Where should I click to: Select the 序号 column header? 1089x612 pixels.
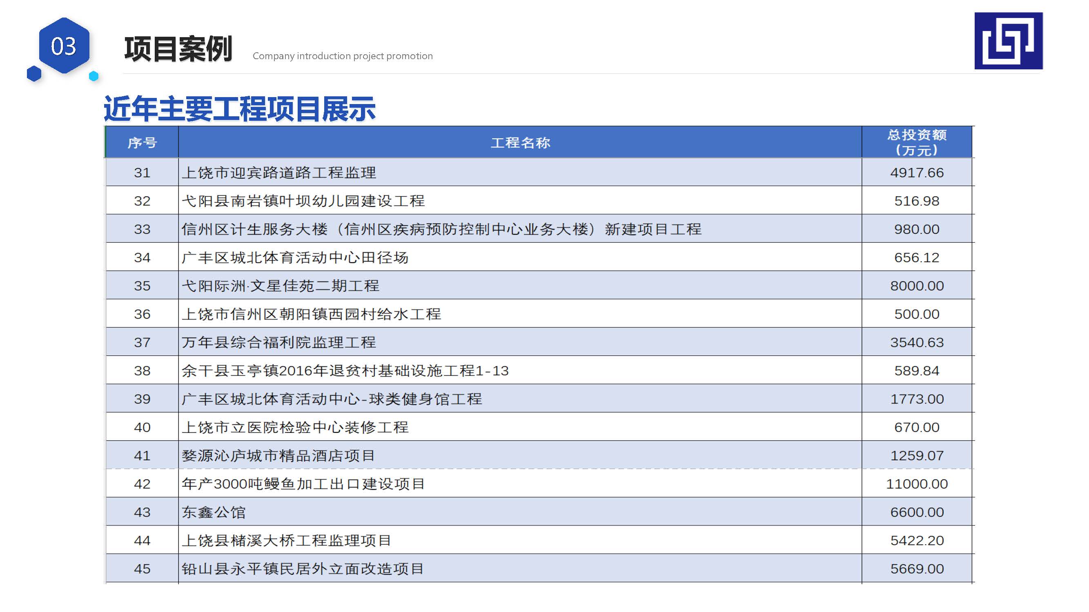point(142,142)
